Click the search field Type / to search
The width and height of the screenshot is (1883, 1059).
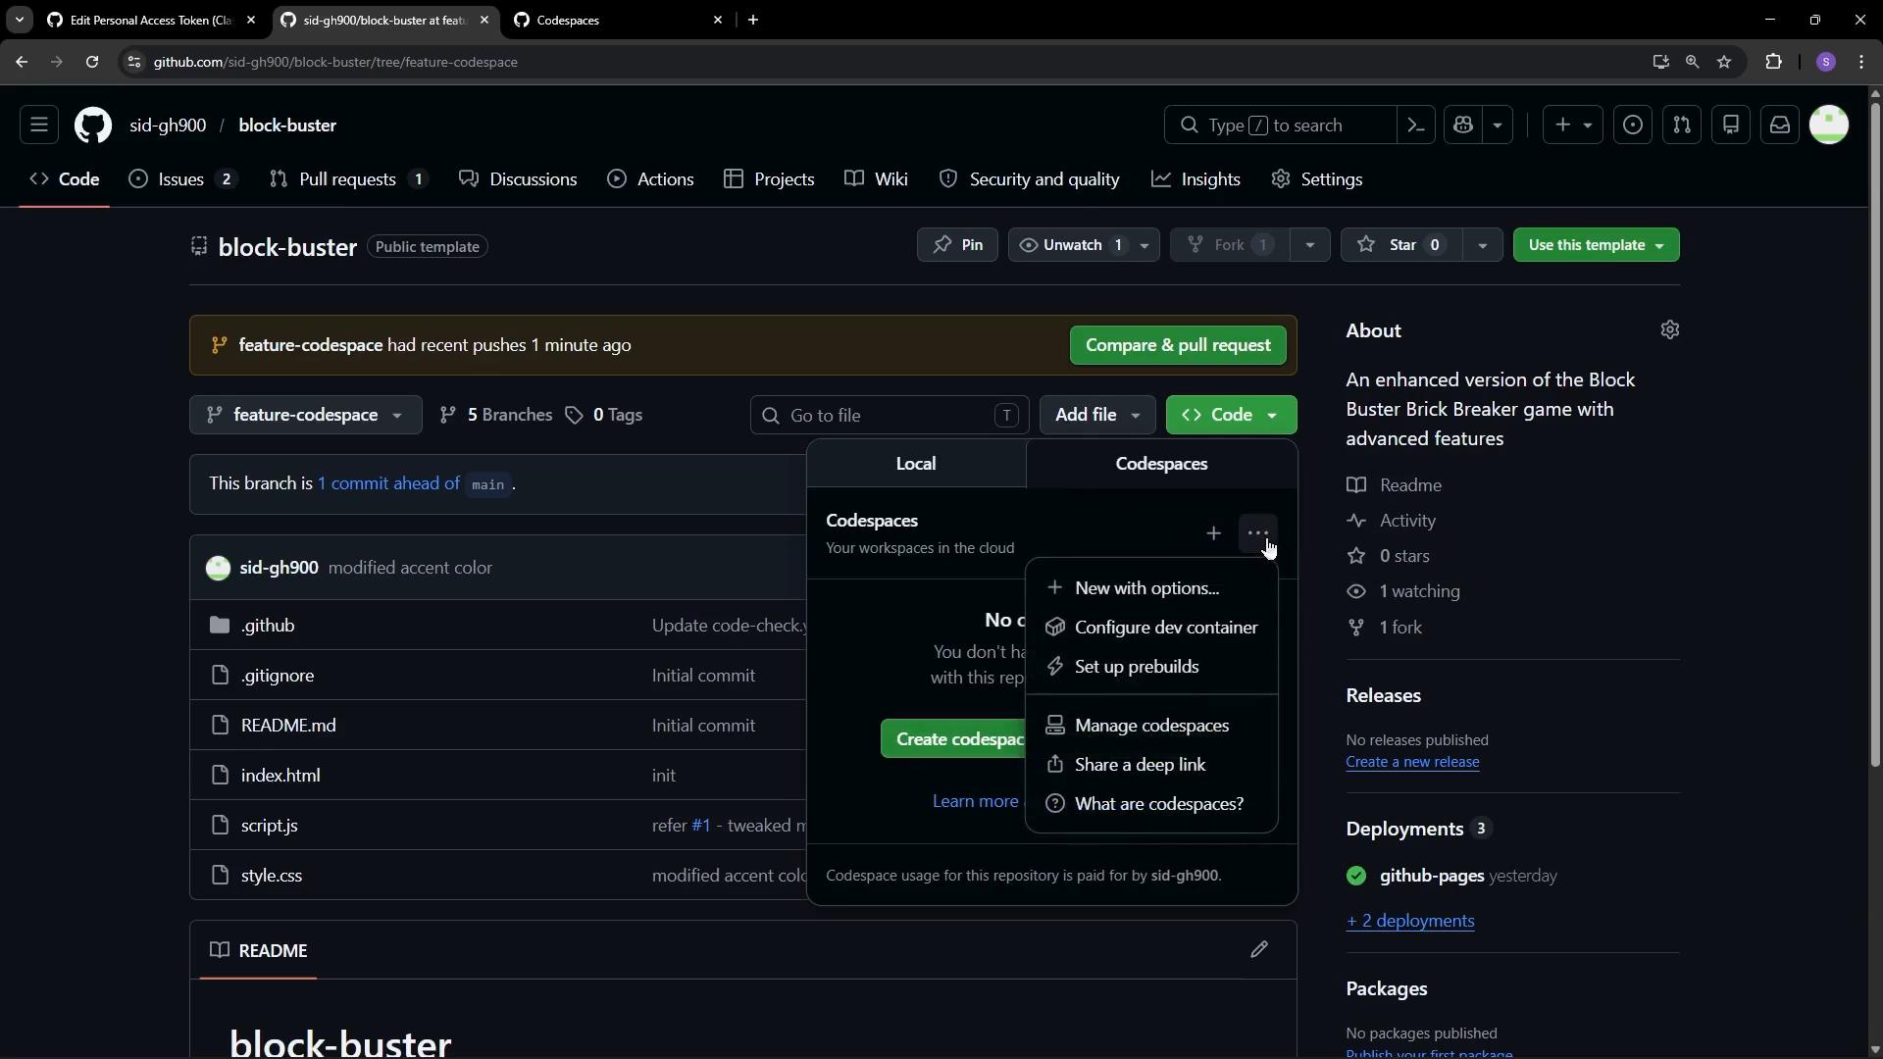(x=1280, y=125)
